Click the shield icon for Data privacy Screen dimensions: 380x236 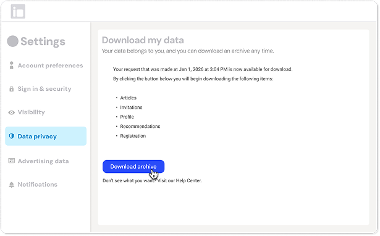pyautogui.click(x=11, y=136)
